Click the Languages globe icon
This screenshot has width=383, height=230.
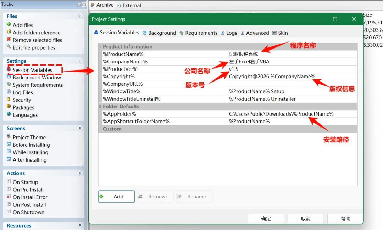[x=9, y=114]
